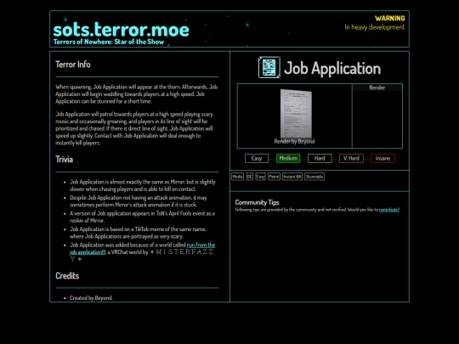
Task: Click the 'Trivia' heading
Action: point(64,160)
